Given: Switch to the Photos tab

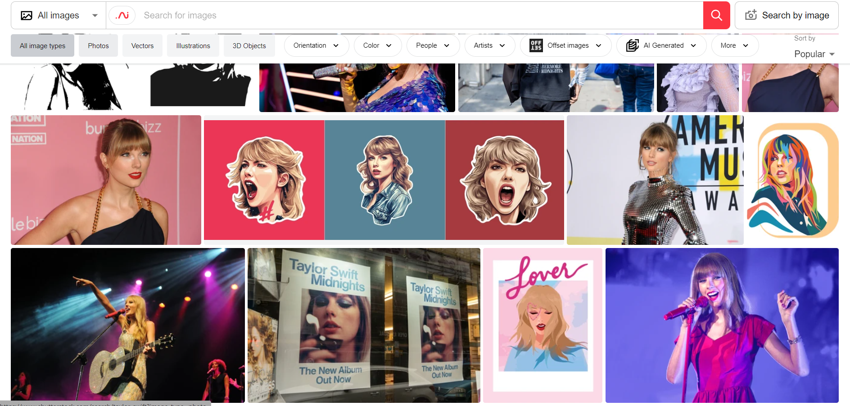Looking at the screenshot, I should (x=98, y=45).
